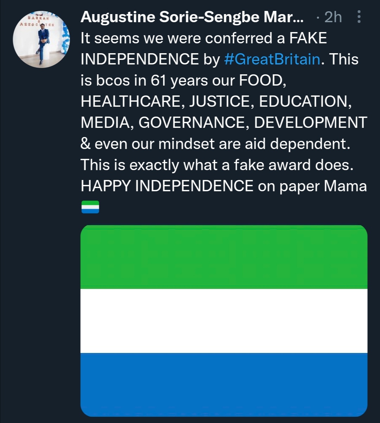Click the Sierra Leone flag emoji
Image resolution: width=380 pixels, height=423 pixels.
[90, 207]
